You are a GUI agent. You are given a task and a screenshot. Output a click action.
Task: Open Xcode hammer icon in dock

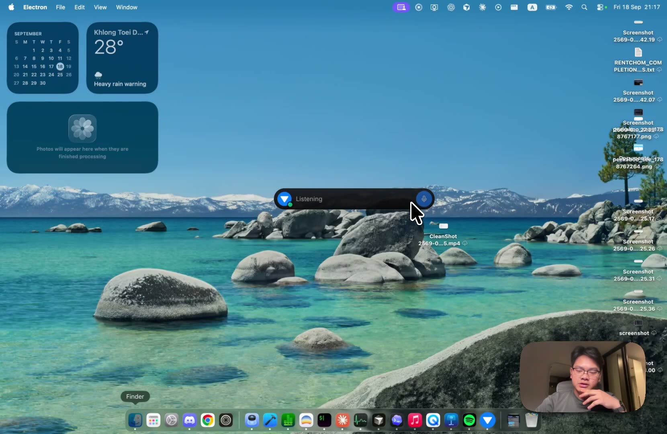click(x=270, y=420)
